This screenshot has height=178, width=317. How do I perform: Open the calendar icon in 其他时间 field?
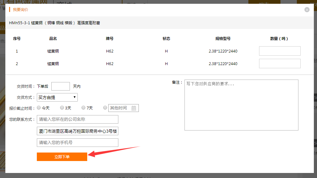click(134, 108)
